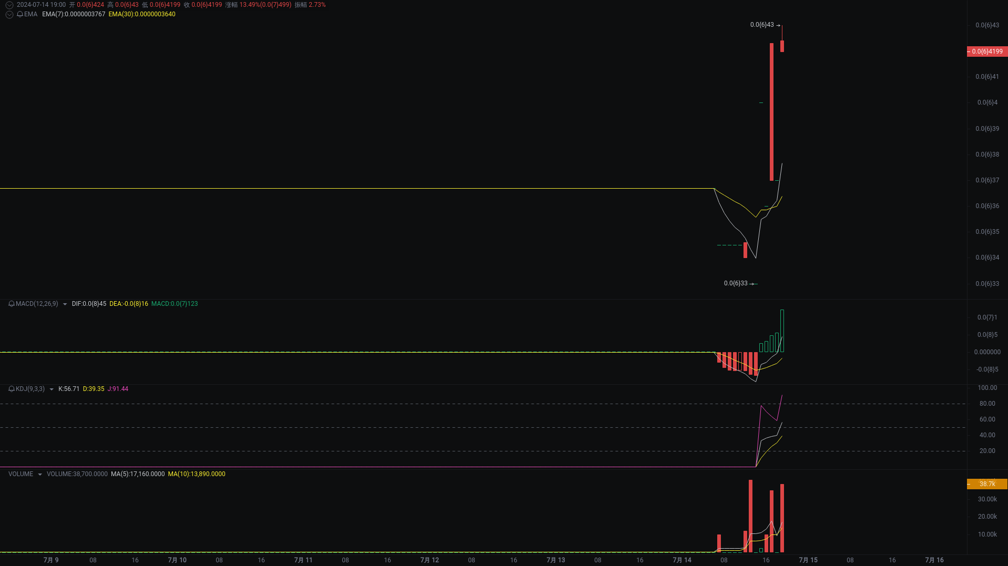Click the tallest red volume bar
Viewport: 1008px width, 566px height.
pyautogui.click(x=751, y=515)
